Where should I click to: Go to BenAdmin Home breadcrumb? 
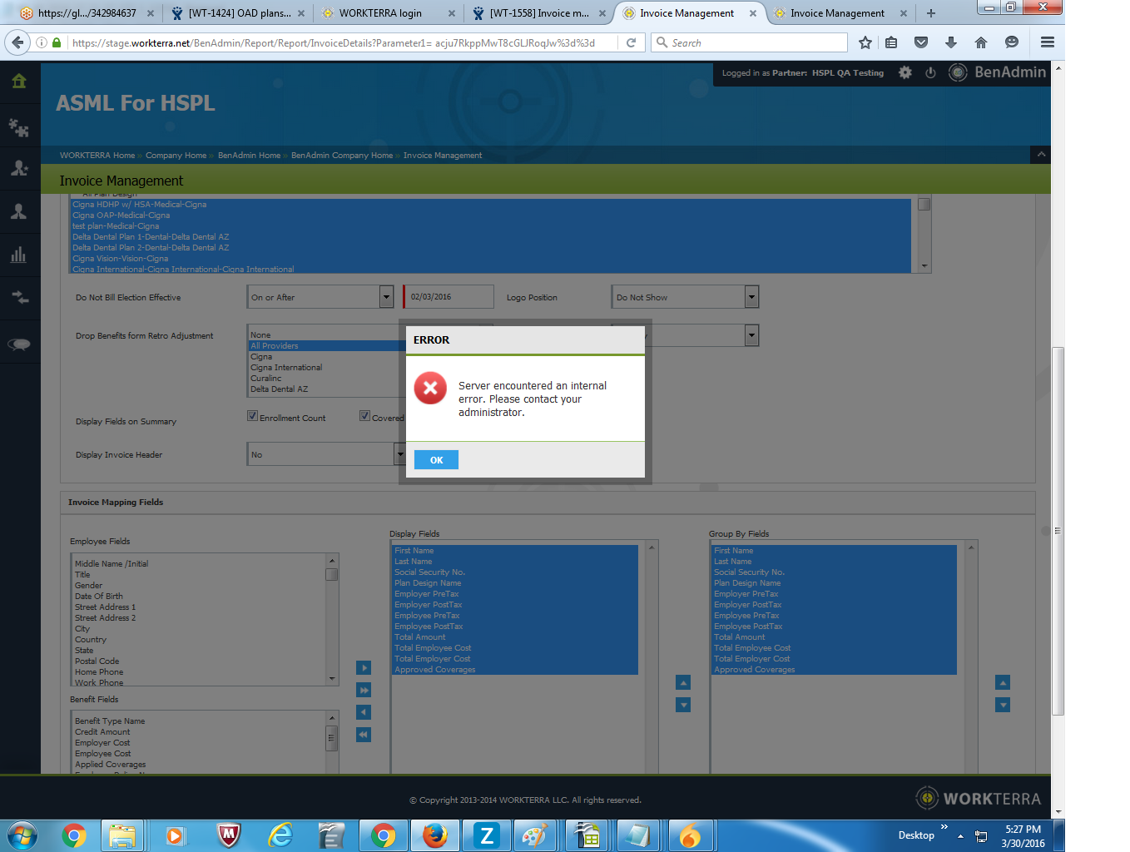[x=249, y=156]
